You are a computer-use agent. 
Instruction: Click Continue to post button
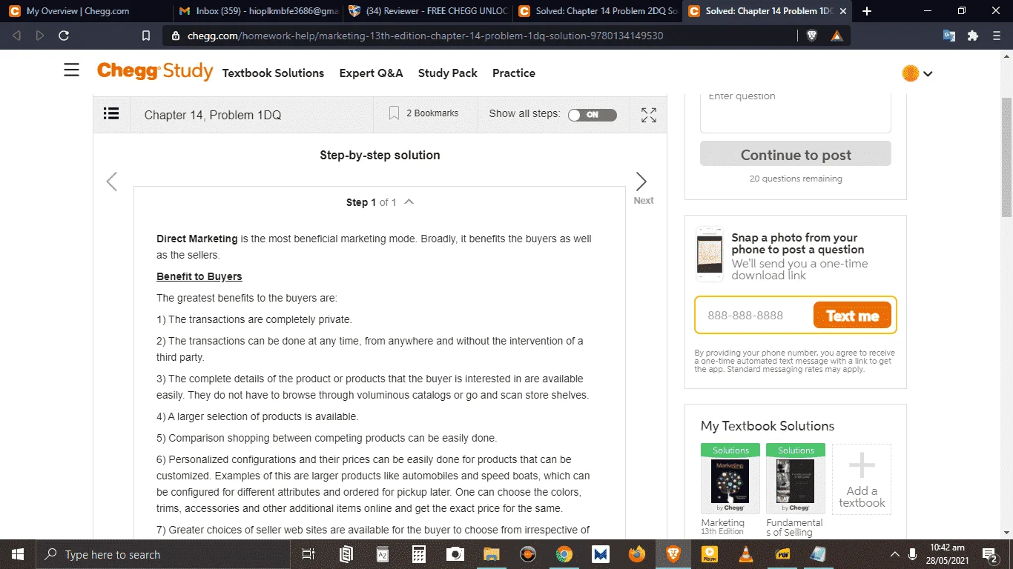point(796,154)
